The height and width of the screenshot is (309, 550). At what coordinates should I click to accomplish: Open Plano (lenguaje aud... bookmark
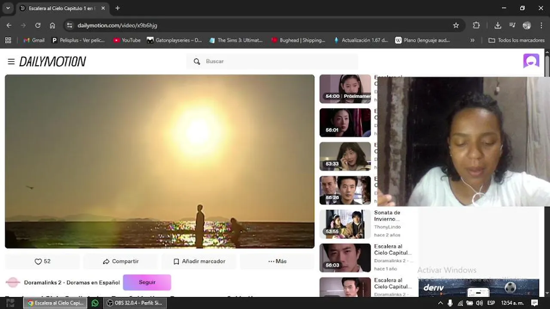[x=423, y=40]
